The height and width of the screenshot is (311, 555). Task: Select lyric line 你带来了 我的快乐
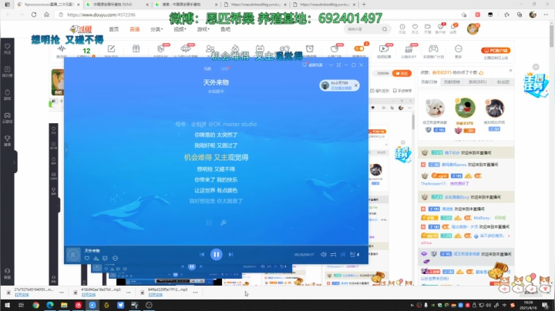pos(216,179)
